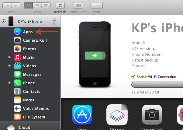Click the Videos clapperboard icon
Screen dimensions: 183x130
pyautogui.click(x=17, y=66)
